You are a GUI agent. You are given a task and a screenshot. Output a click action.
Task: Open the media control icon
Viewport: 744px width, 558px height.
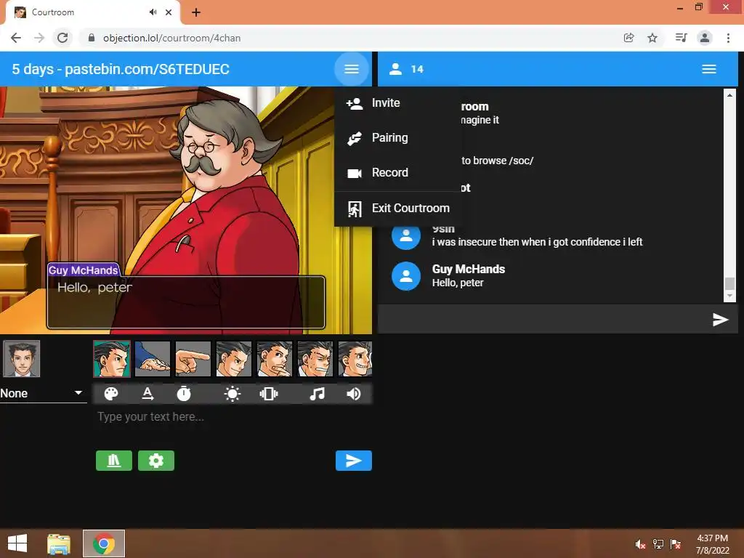pos(681,38)
